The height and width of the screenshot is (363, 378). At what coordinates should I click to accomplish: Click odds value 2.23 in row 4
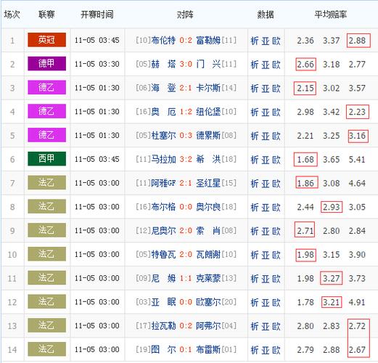click(x=357, y=112)
